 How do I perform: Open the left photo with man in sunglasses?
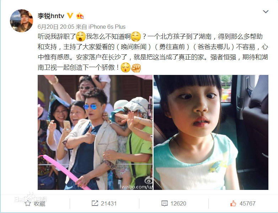pos(95,132)
